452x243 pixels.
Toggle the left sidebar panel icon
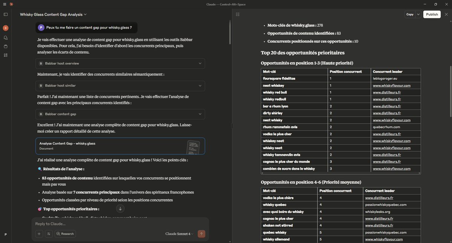click(x=6, y=14)
